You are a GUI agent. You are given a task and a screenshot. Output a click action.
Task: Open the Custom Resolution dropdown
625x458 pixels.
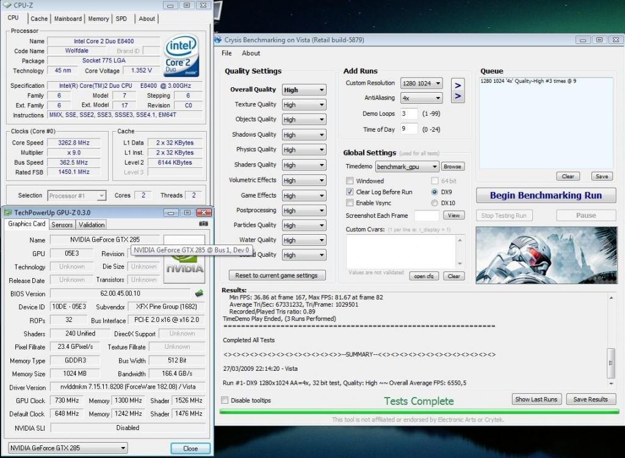421,83
